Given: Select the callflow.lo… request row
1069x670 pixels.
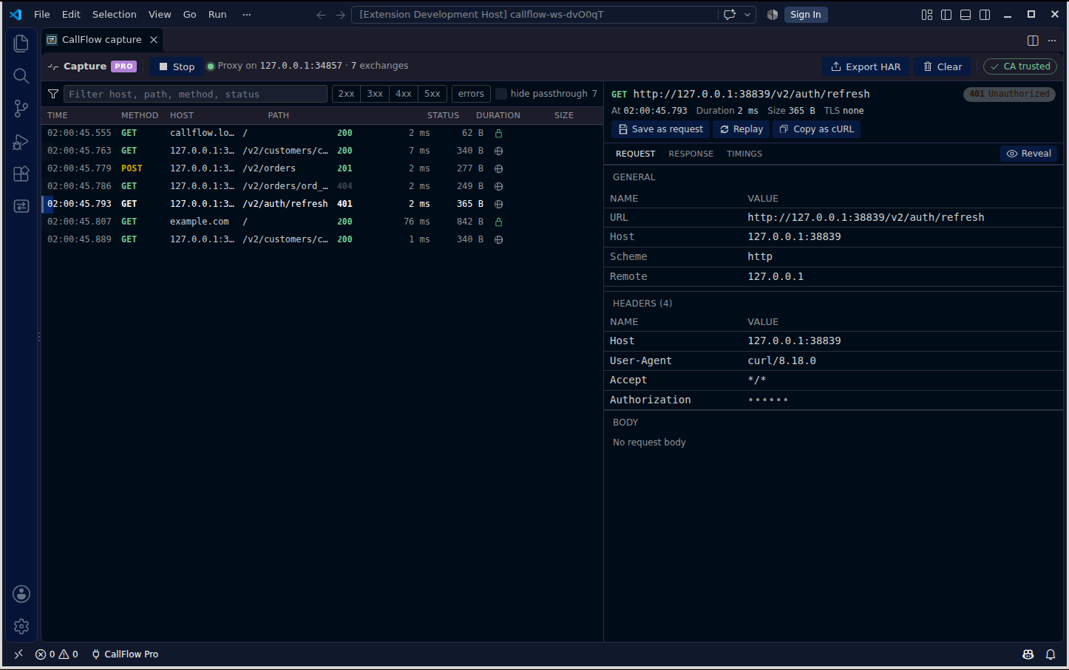Looking at the screenshot, I should click(322, 133).
